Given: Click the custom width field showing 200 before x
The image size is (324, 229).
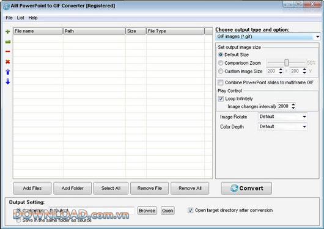Looking at the screenshot, I should click(x=272, y=71).
